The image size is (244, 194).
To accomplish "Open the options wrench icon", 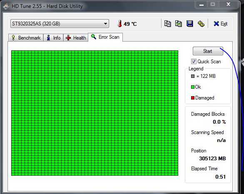I will pos(201,24).
